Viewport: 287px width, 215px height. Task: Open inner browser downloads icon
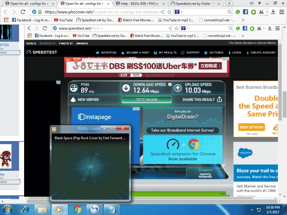point(270,28)
